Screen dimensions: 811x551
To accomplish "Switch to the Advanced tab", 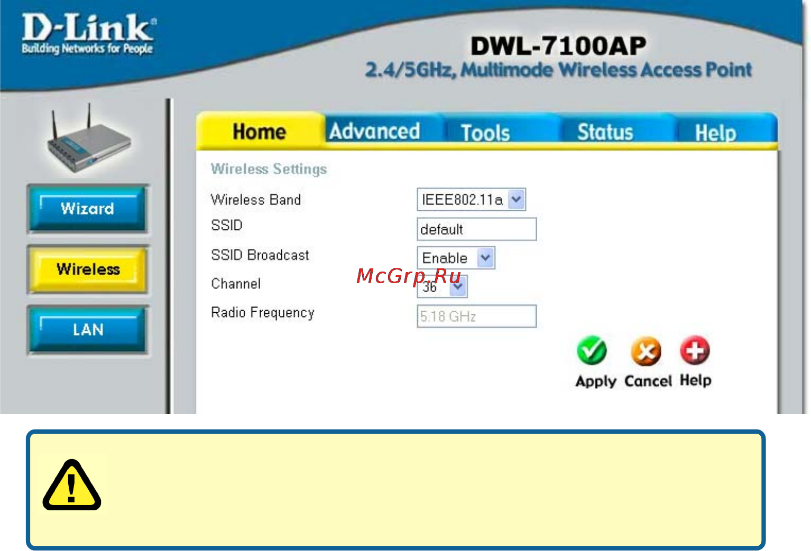I will click(374, 131).
